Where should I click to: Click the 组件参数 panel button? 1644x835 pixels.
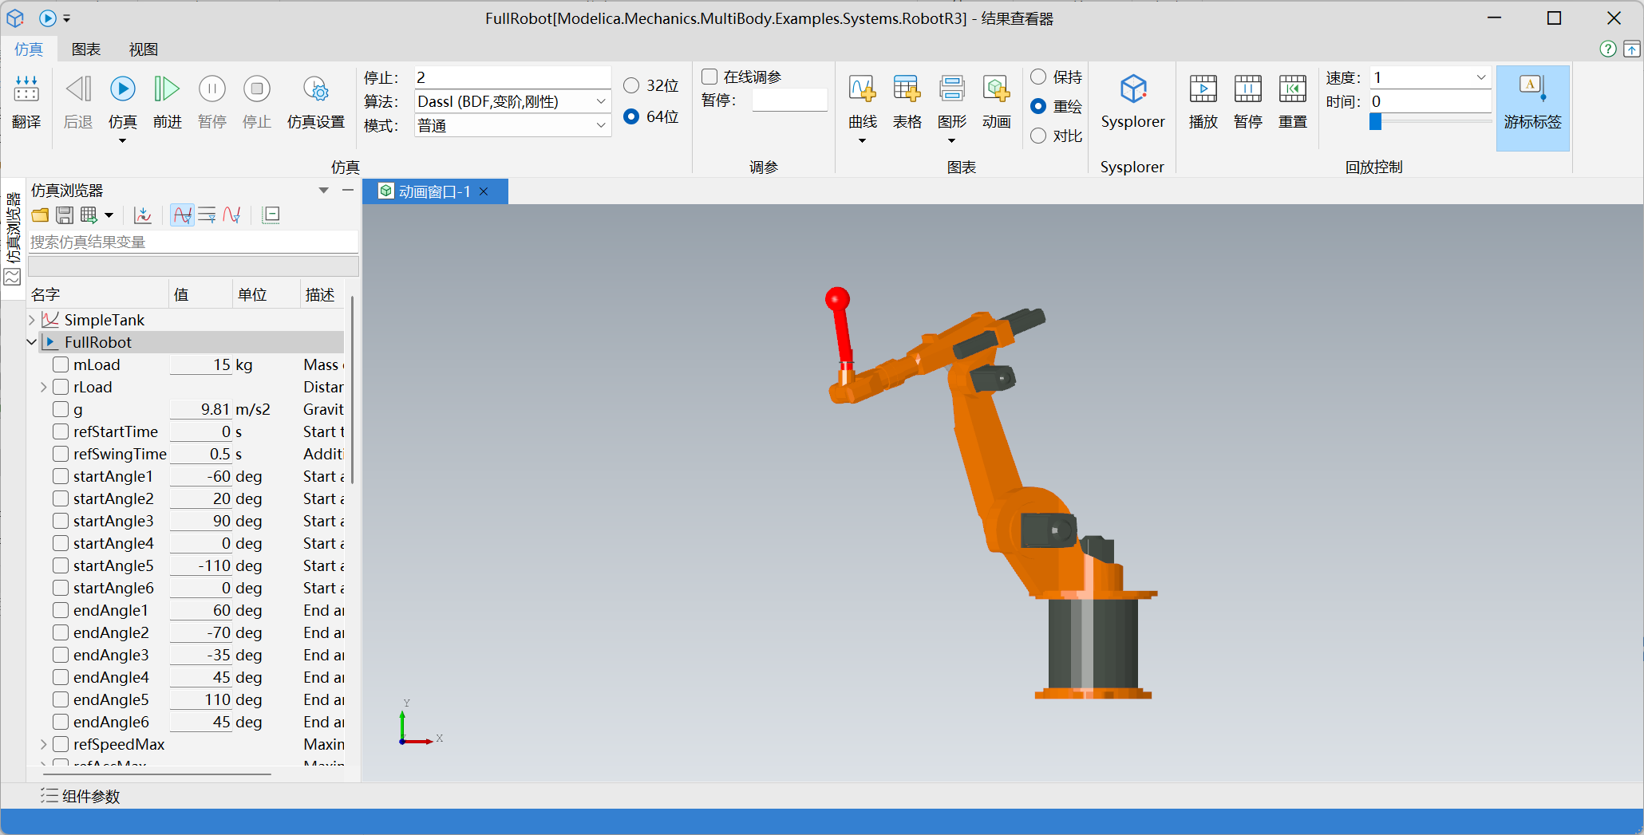point(81,796)
